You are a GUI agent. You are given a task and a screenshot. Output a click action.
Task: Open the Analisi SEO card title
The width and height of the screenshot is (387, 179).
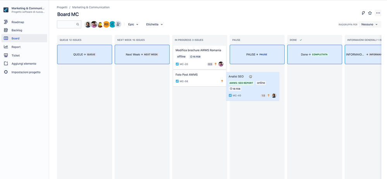coord(236,77)
